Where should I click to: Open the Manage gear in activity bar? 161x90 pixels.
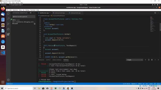[x=8, y=80]
